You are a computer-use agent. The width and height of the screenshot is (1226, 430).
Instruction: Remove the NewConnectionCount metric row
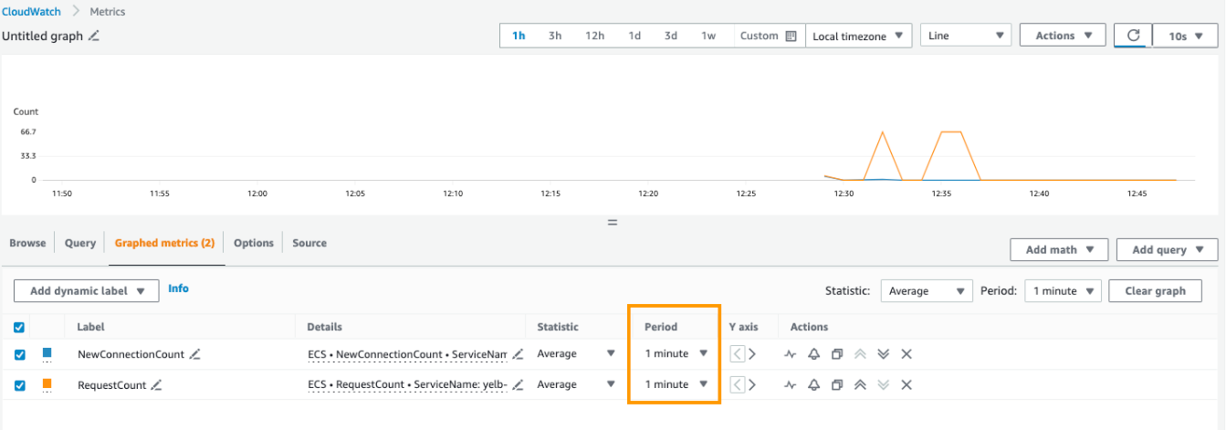click(x=906, y=354)
